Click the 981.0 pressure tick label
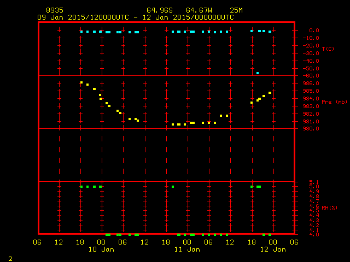Viewport: 350px width, 262px height. click(x=311, y=121)
